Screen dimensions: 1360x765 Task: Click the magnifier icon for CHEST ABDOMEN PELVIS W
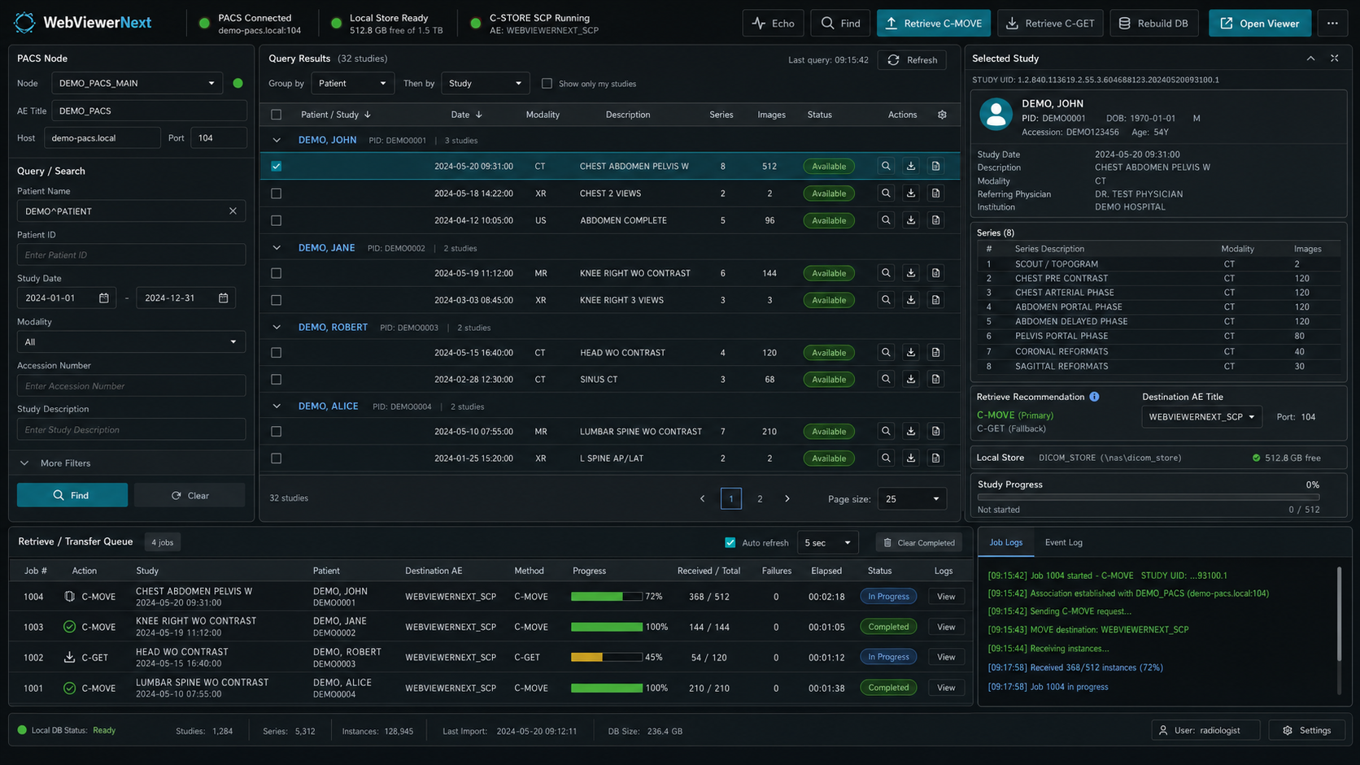(x=886, y=166)
